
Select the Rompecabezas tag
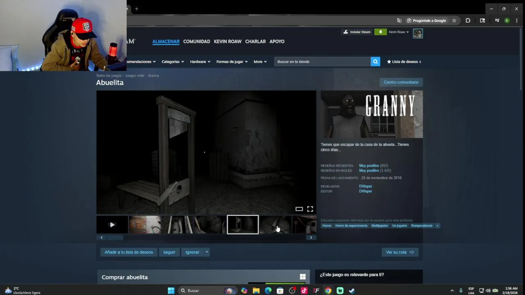422,226
